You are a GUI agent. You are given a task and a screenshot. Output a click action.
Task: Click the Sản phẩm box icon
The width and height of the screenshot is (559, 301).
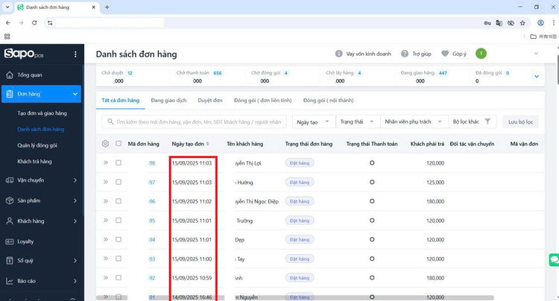click(x=10, y=200)
